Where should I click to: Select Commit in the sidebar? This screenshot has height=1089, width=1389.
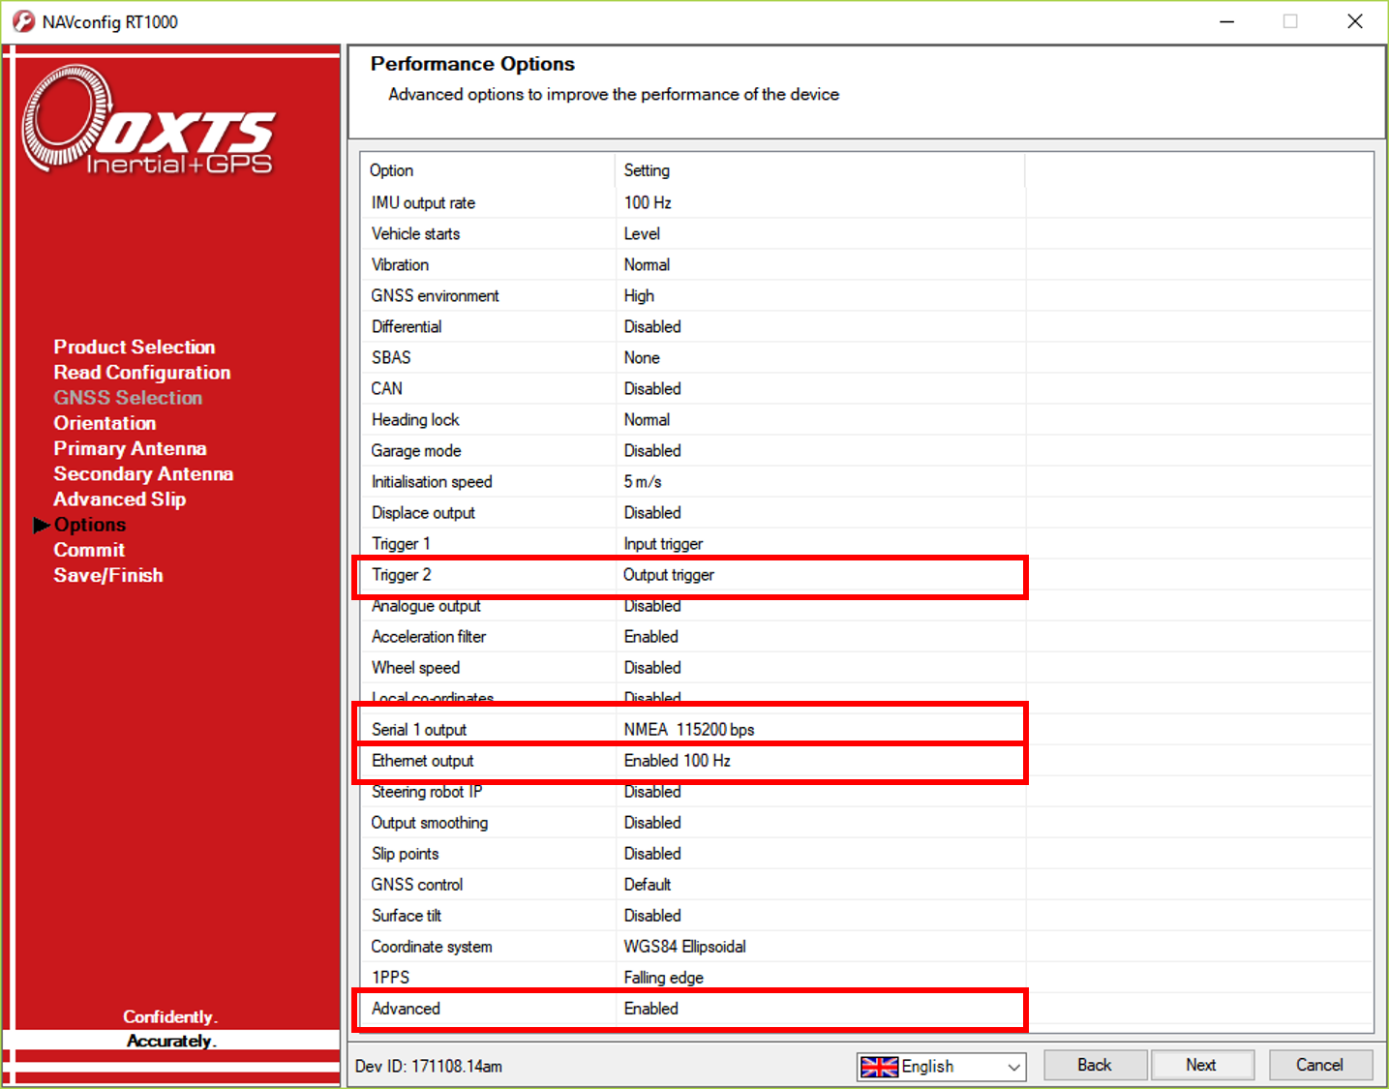tap(89, 549)
